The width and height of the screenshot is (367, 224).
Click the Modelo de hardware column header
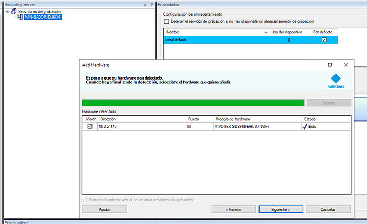pos(257,119)
